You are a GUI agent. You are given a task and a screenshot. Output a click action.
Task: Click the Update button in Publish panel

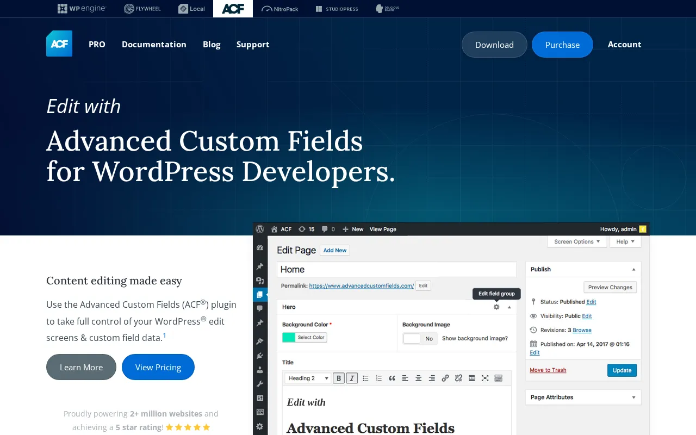pos(622,370)
